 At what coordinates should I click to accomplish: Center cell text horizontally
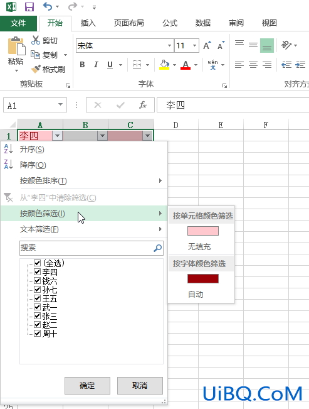253,65
